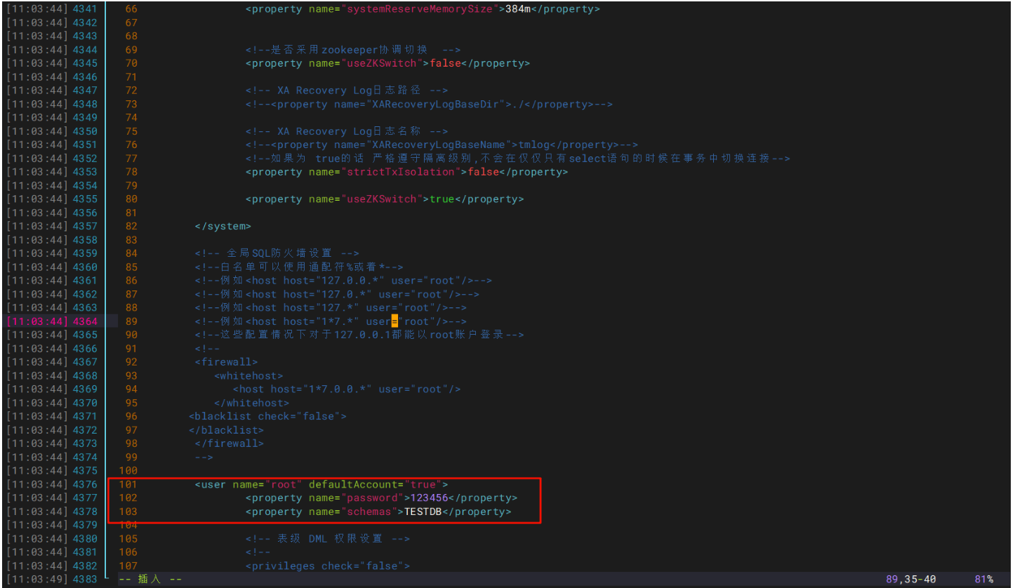Click the true value of useZKSwitch
This screenshot has width=1015, height=588.
(442, 199)
